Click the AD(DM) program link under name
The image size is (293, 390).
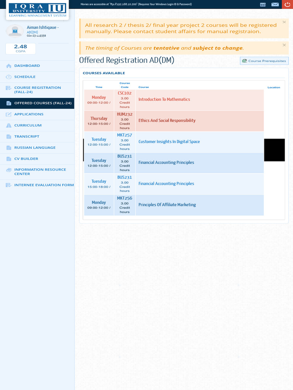click(x=32, y=32)
